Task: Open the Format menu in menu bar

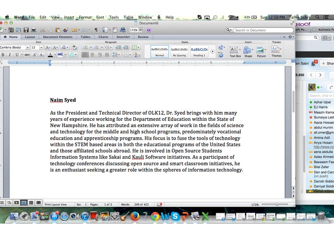Action: (85, 17)
